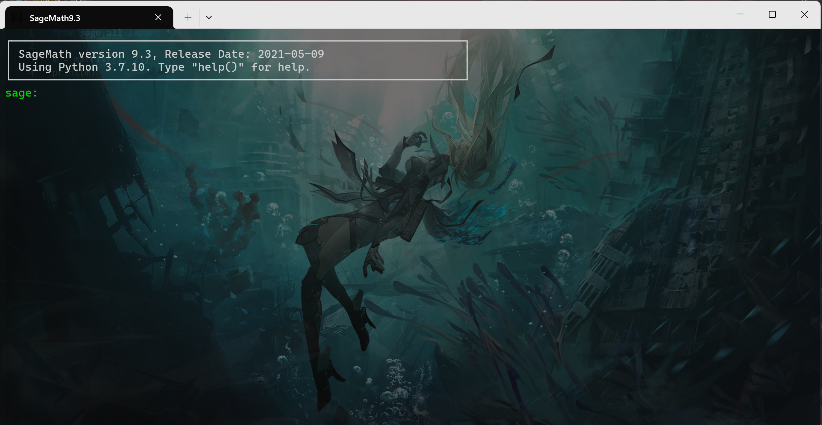Close the terminal window

805,14
